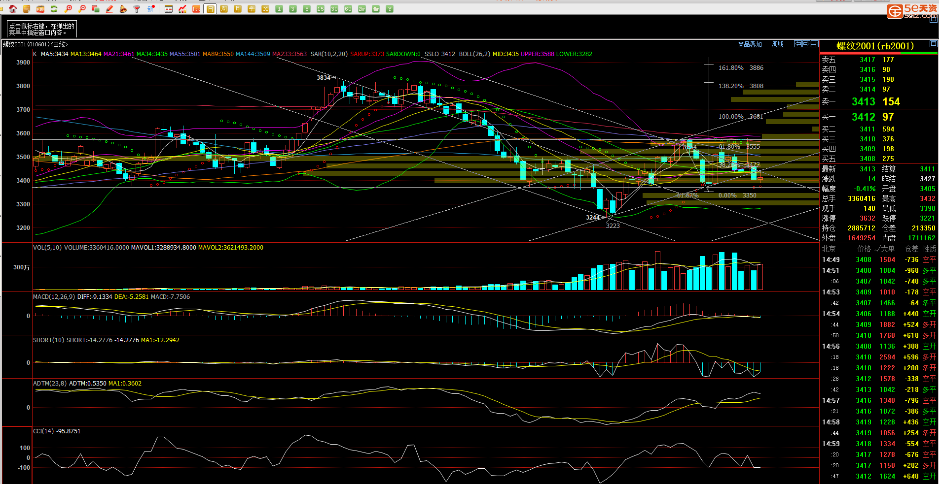This screenshot has width=940, height=484.
Task: Open the 周期 period dropdown link
Action: click(x=777, y=44)
